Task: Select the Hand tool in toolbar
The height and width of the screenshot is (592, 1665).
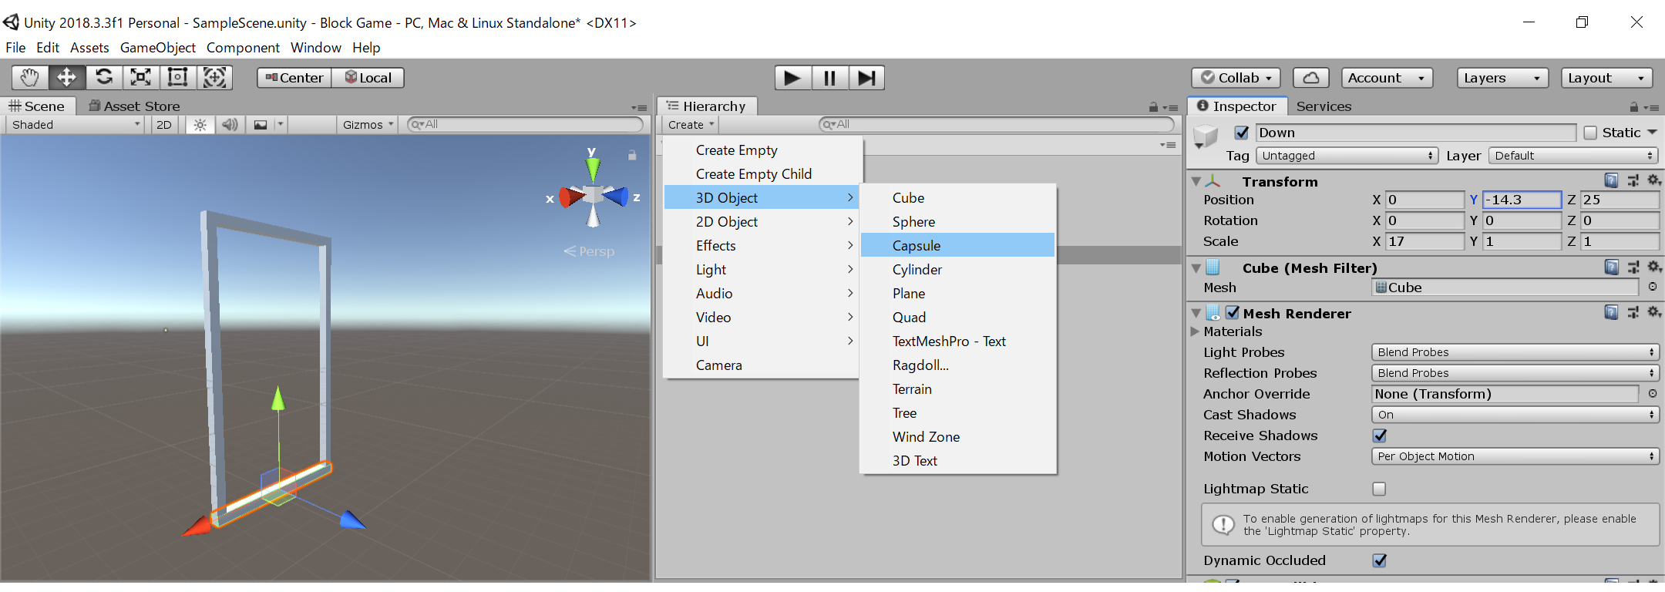Action: tap(29, 78)
